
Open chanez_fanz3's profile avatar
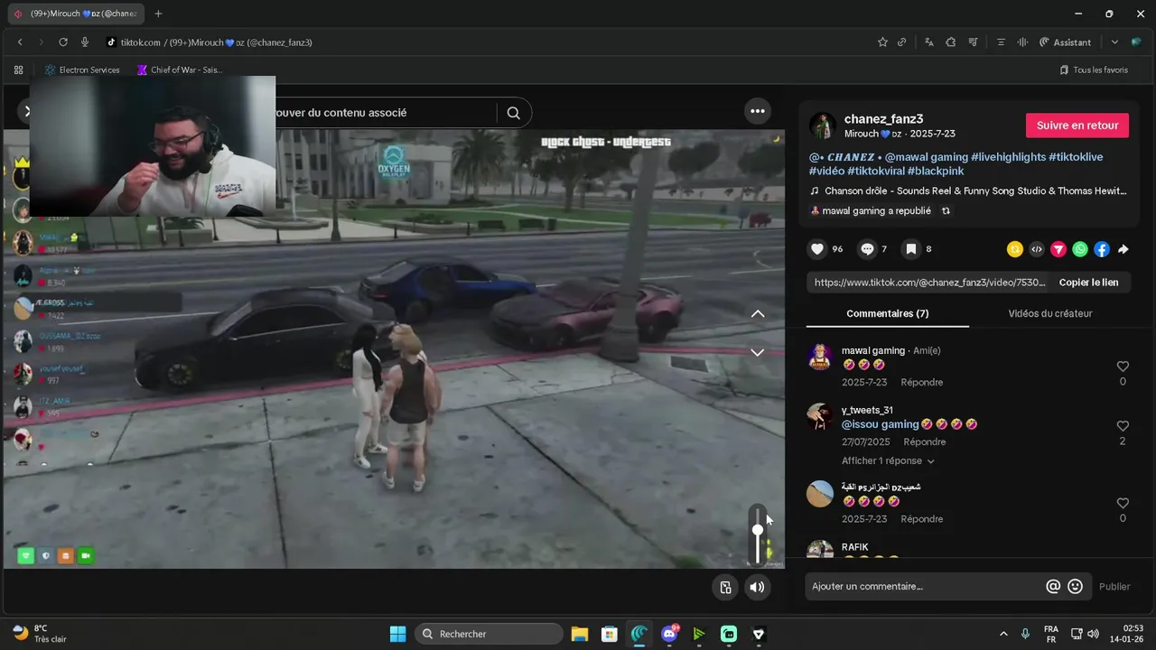(x=822, y=125)
